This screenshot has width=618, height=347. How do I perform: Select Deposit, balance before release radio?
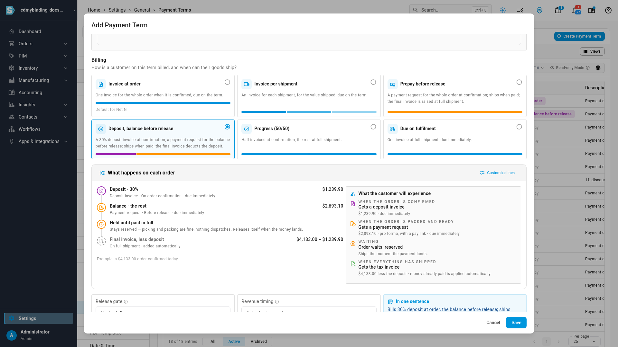pyautogui.click(x=227, y=127)
